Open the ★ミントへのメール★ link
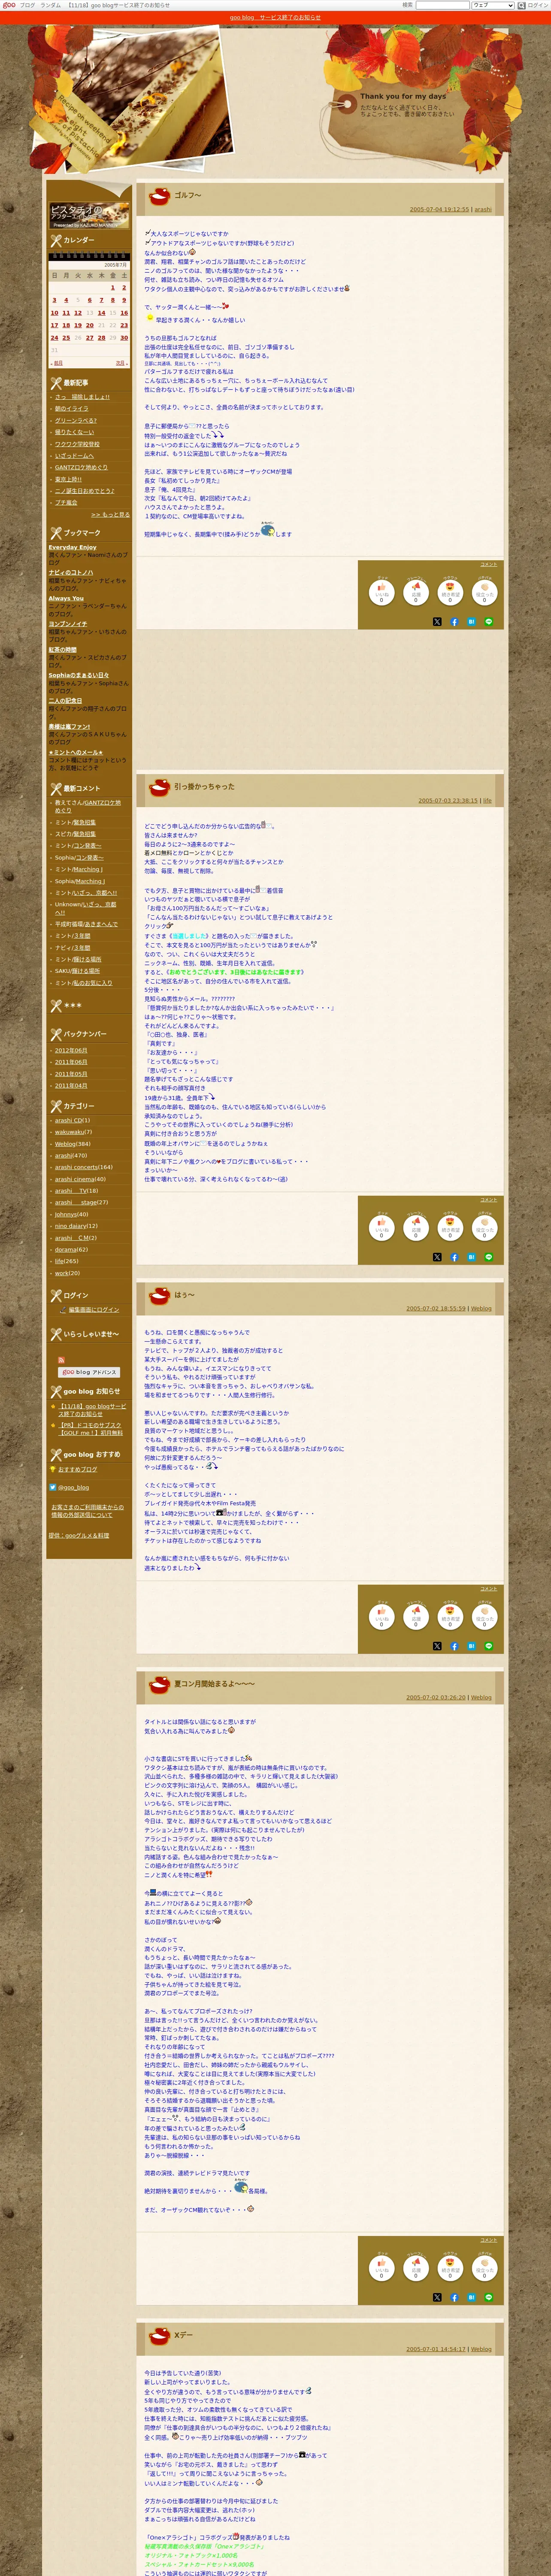Screen dimensions: 551x2576 [75, 753]
